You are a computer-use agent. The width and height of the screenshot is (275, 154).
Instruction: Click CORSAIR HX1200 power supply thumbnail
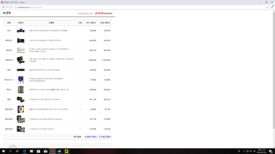point(21,99)
